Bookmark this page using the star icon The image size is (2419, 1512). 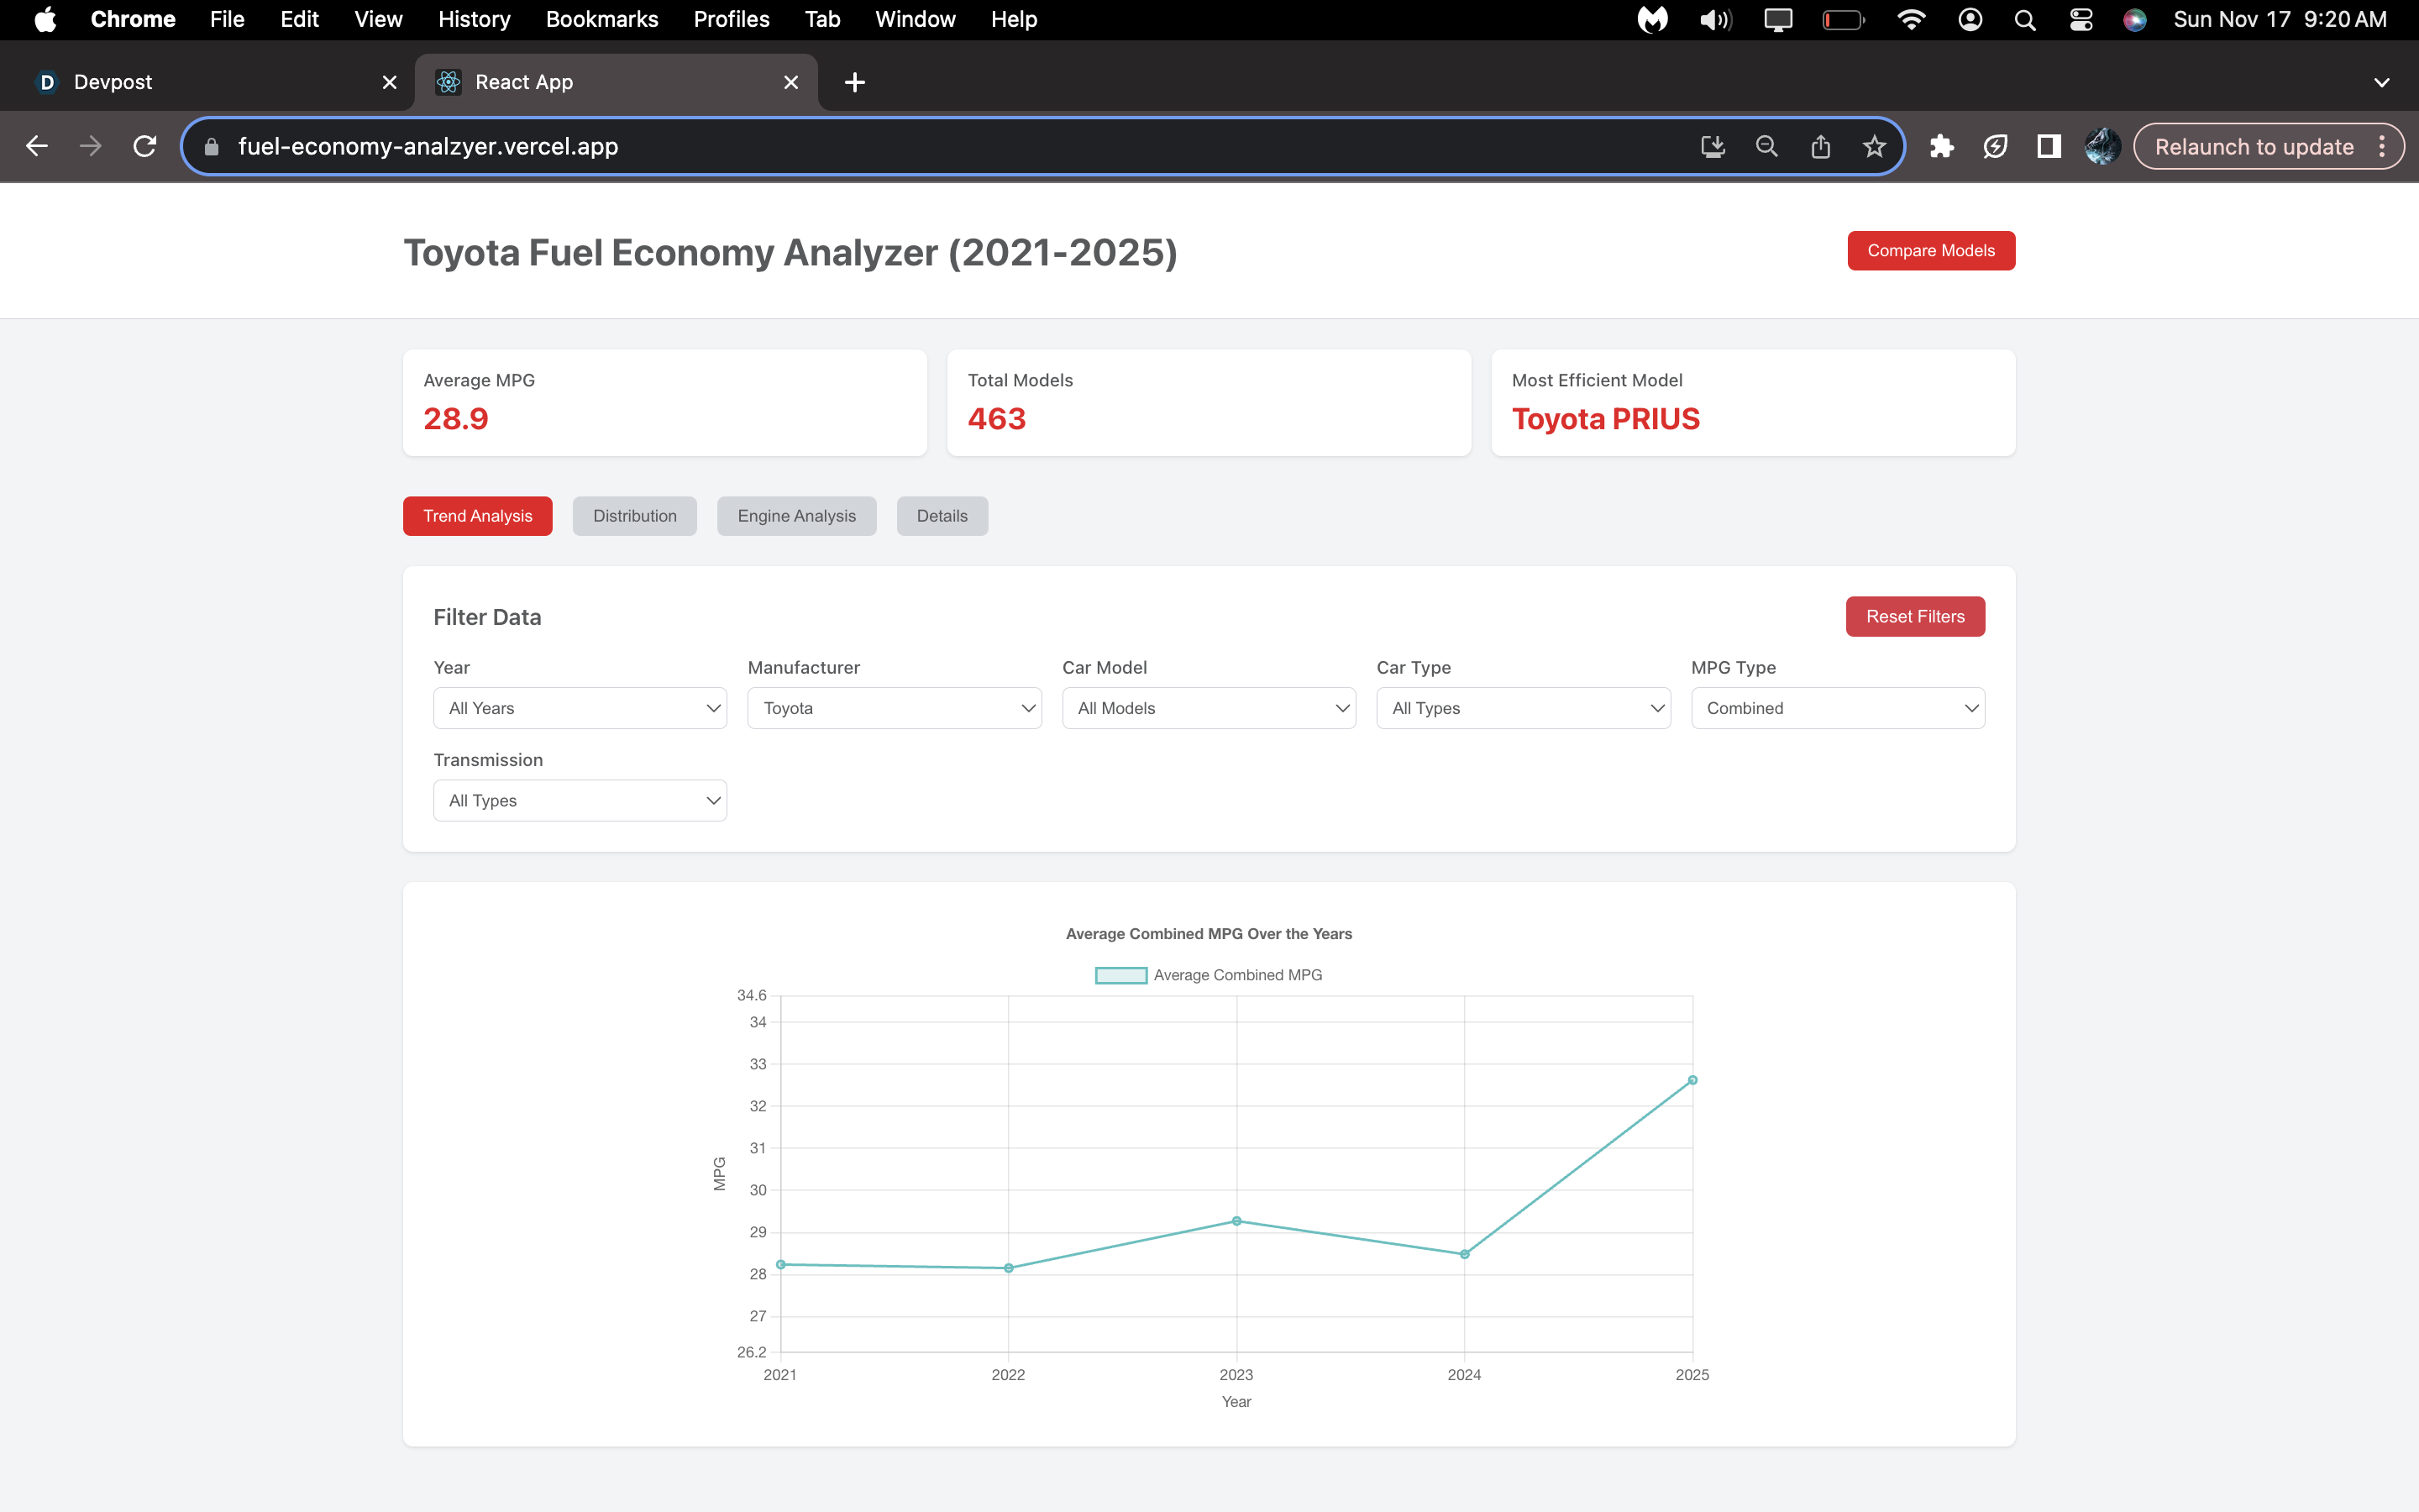[x=1874, y=146]
